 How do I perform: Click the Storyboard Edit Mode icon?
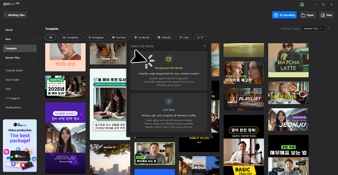tap(169, 59)
